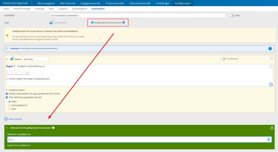Image resolution: width=278 pixels, height=152 pixels.
Task: Open Mine oppgaver tab
Action: pos(46,3)
